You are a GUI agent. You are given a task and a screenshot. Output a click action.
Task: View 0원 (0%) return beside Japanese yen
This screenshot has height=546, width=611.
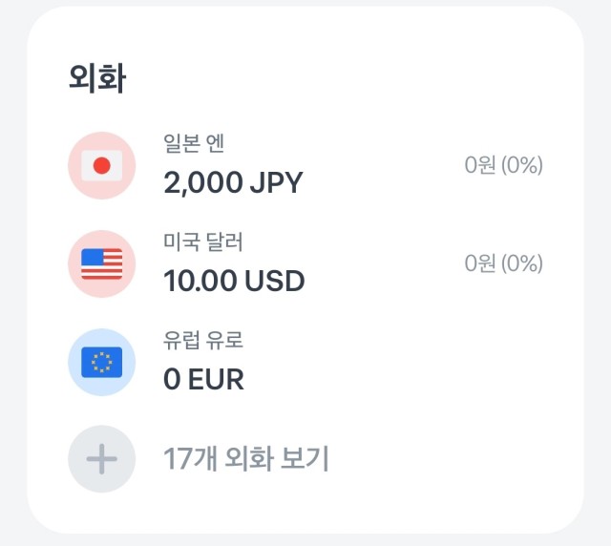pyautogui.click(x=503, y=165)
